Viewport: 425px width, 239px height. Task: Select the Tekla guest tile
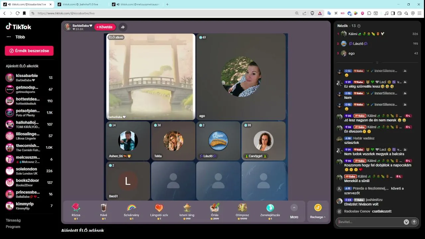point(173,141)
